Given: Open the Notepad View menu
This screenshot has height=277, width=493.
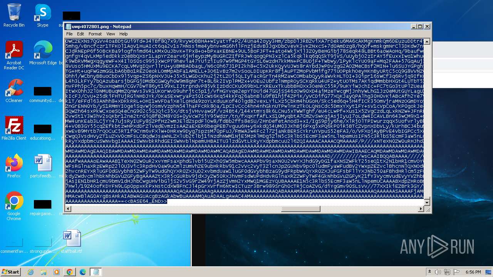Looking at the screenshot, I should coord(111,34).
